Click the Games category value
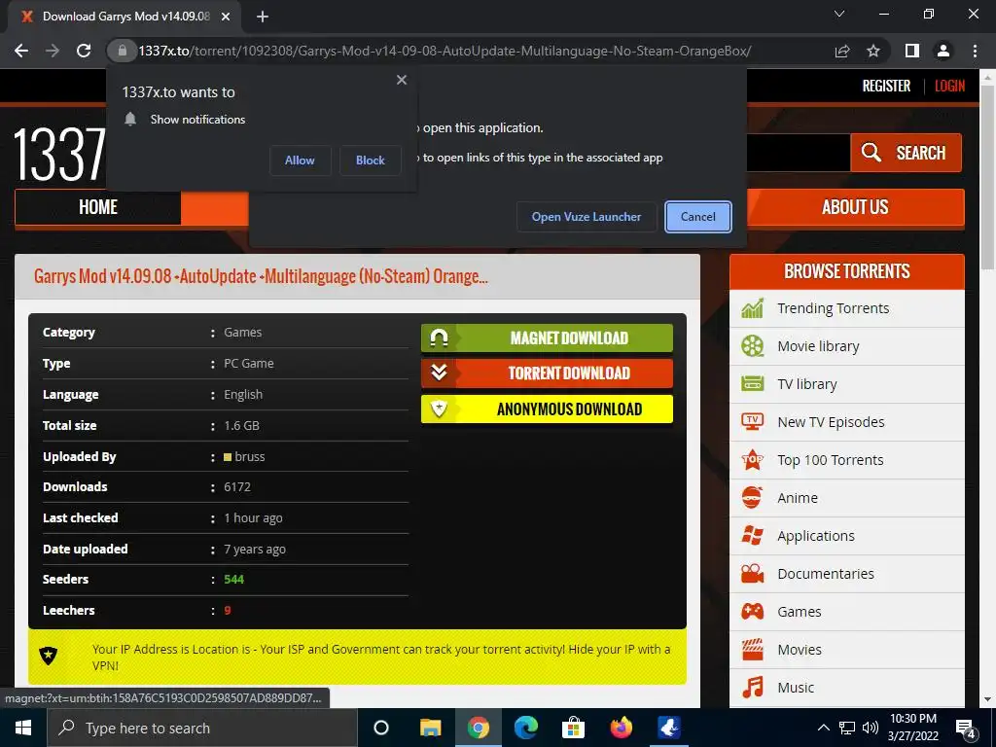 242,333
